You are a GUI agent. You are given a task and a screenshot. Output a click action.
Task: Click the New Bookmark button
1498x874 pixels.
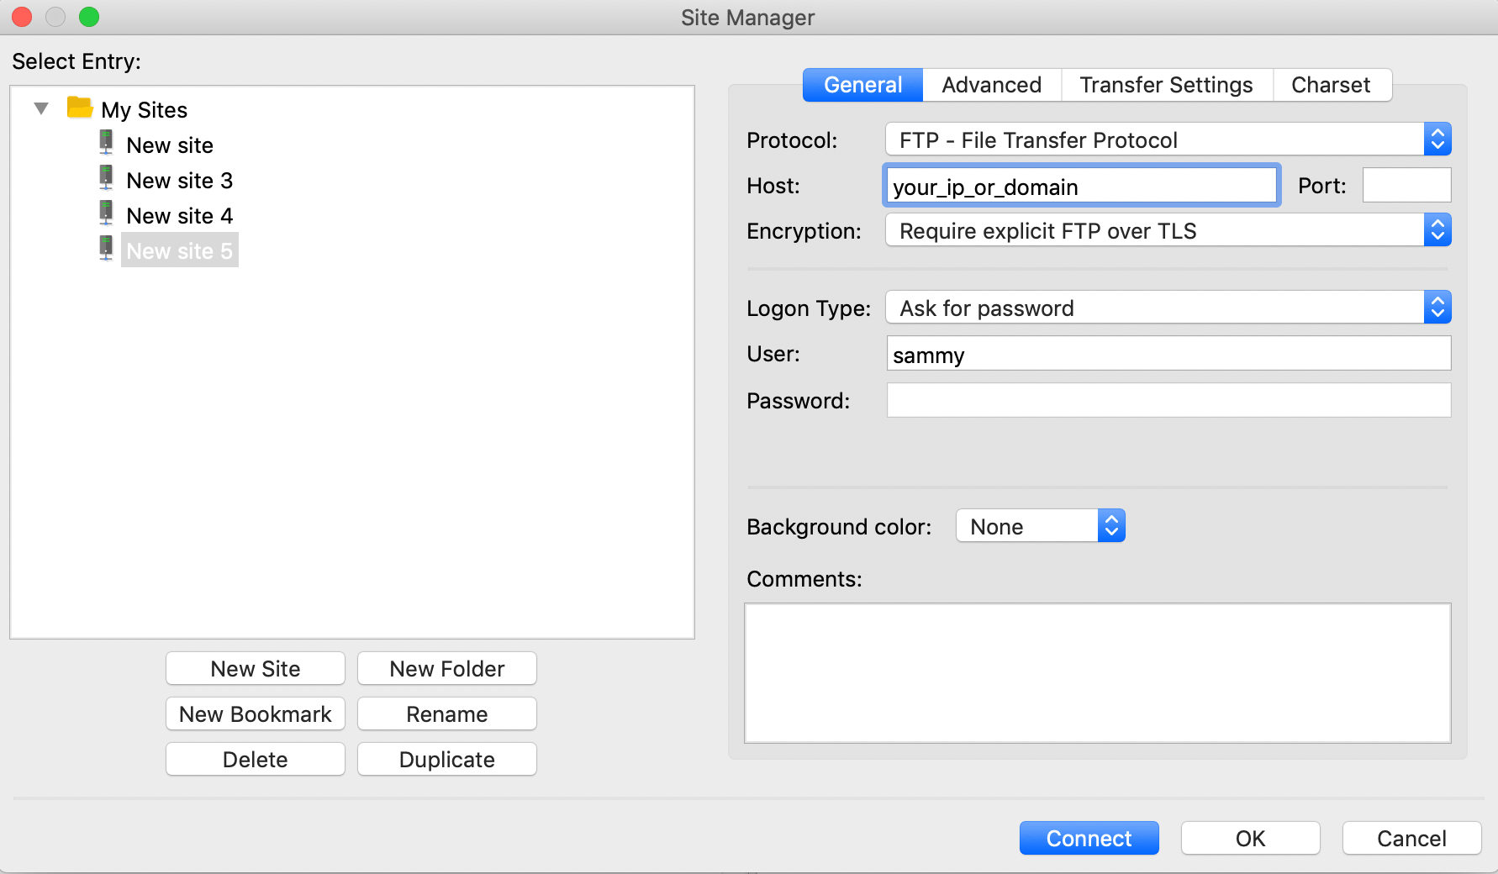click(256, 714)
